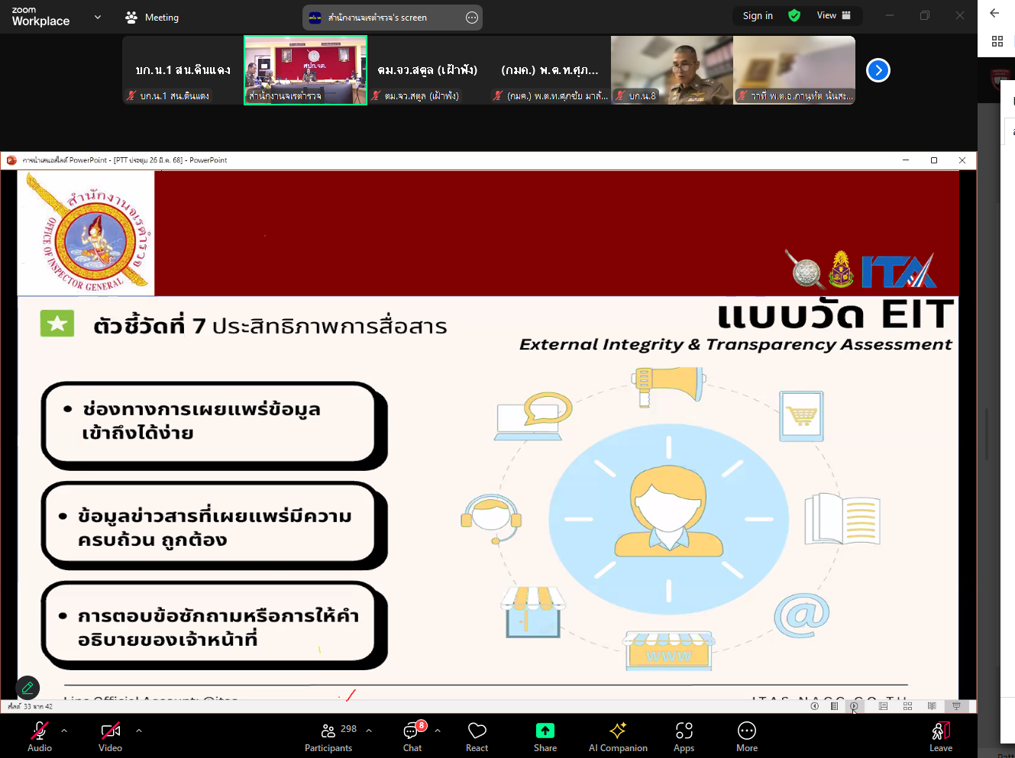
Task: Unmute microphone with the Audio button
Action: coord(40,737)
